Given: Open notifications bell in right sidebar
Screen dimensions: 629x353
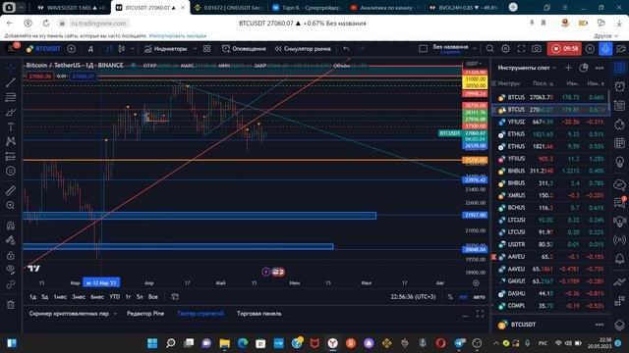Looking at the screenshot, I should coord(620,258).
